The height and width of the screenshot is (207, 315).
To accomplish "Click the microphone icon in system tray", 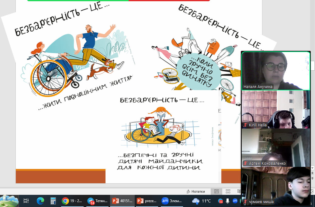I will coord(228,201).
